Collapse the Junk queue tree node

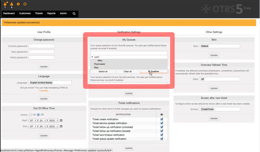pos(92,57)
